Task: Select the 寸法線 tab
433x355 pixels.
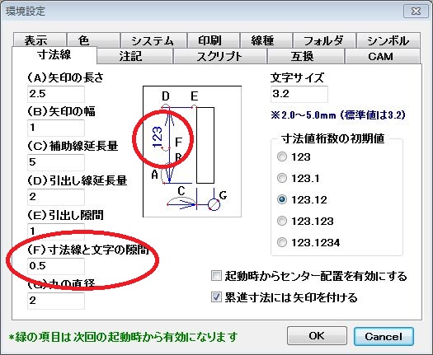Action: (54, 55)
